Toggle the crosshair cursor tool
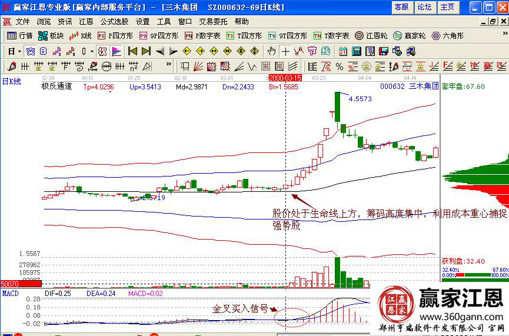Image resolution: width=509 pixels, height=336 pixels. point(285,51)
